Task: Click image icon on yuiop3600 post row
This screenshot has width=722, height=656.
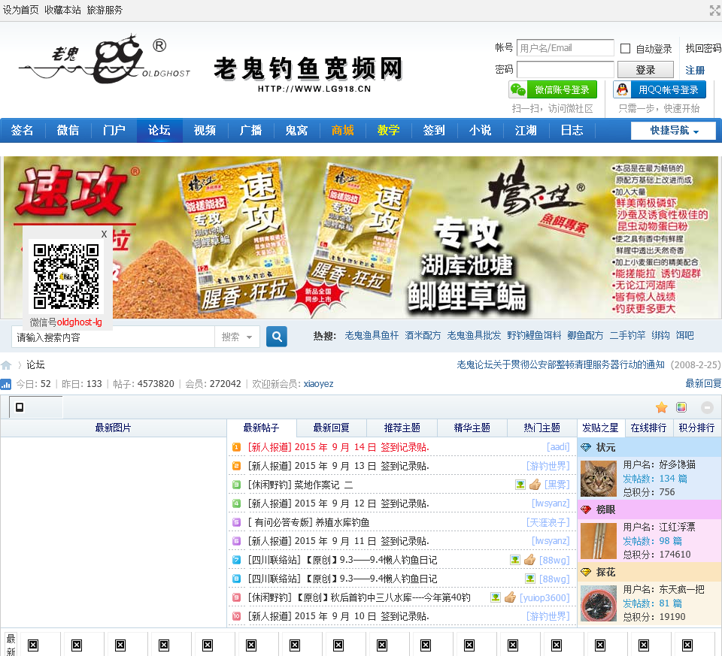Action: coord(496,597)
